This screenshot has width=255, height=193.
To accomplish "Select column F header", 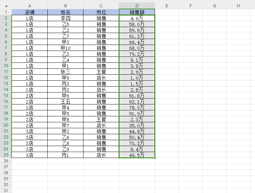I will (191, 6).
